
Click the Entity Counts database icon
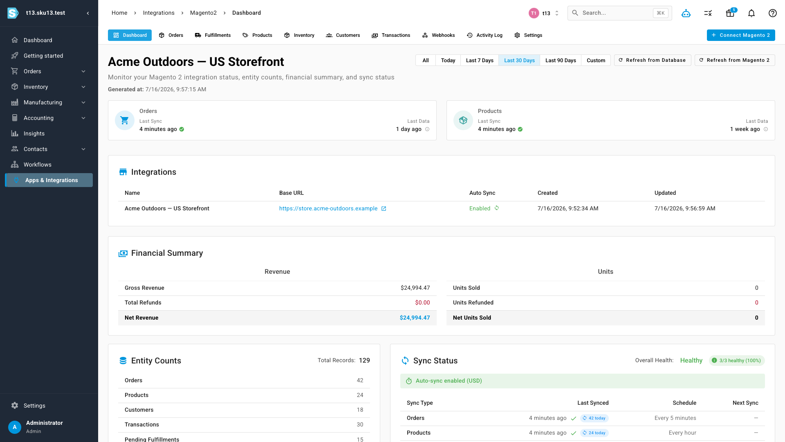pos(123,361)
